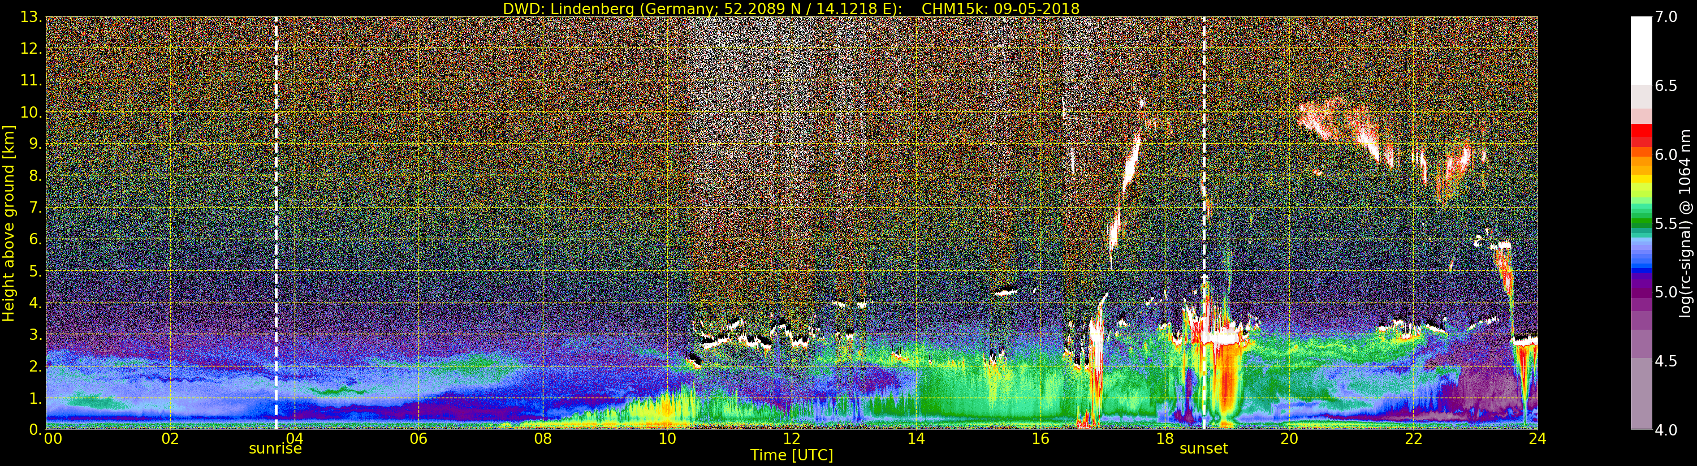This screenshot has width=1697, height=466.
Task: Click the '14' tick label on the time axis
Action: (916, 439)
